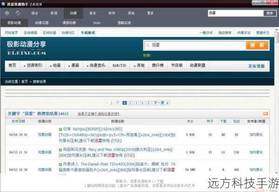The height and width of the screenshot is (192, 279).
Task: Sort by the 下载 column header
Action: click(223, 122)
